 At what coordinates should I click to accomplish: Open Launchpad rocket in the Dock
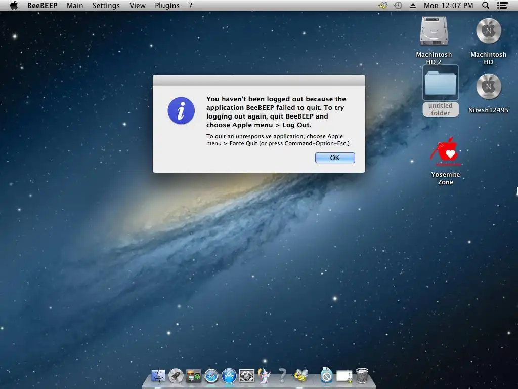coord(176,376)
